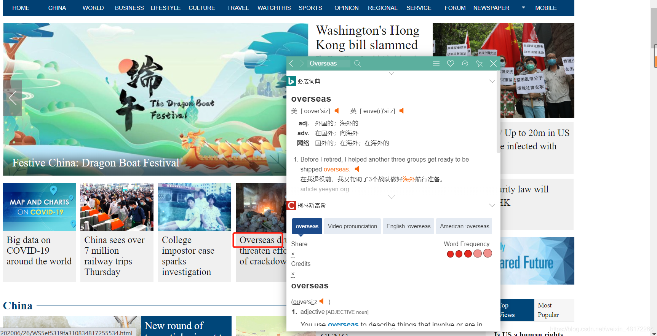Open the NEWSPAPER nav item
The height and width of the screenshot is (336, 657).
click(491, 8)
